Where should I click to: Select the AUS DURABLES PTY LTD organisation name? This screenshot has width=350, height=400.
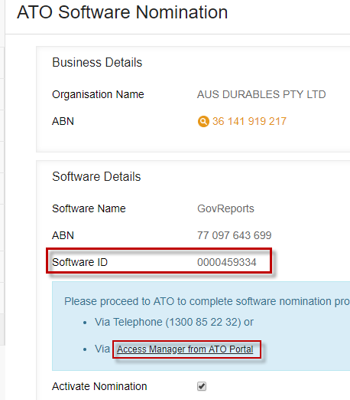pos(261,94)
